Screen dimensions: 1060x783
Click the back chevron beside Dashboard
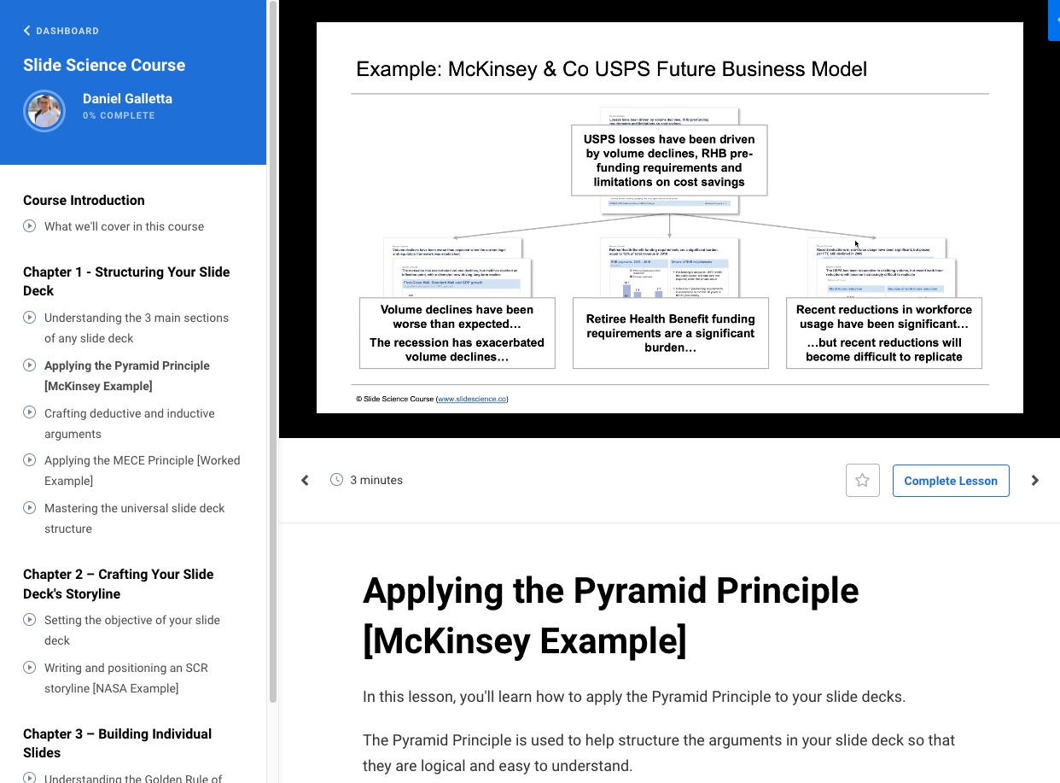pos(27,31)
